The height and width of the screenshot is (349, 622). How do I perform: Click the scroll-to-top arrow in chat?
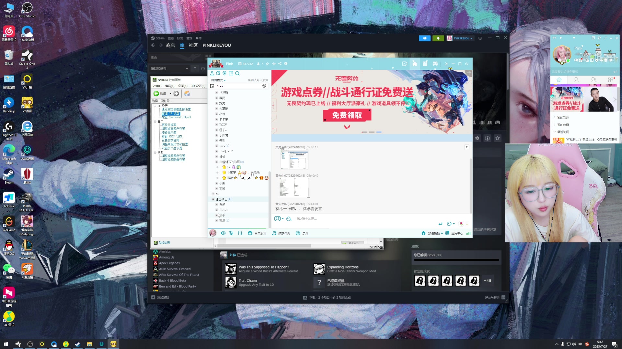pyautogui.click(x=467, y=147)
